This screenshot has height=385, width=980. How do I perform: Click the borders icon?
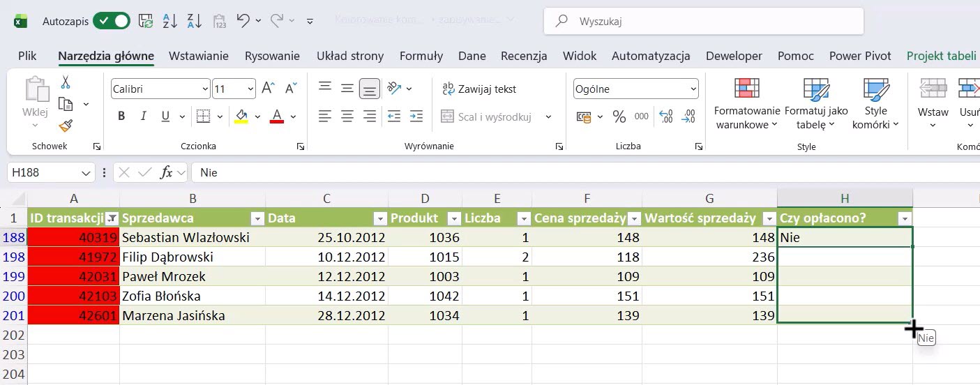[x=203, y=116]
